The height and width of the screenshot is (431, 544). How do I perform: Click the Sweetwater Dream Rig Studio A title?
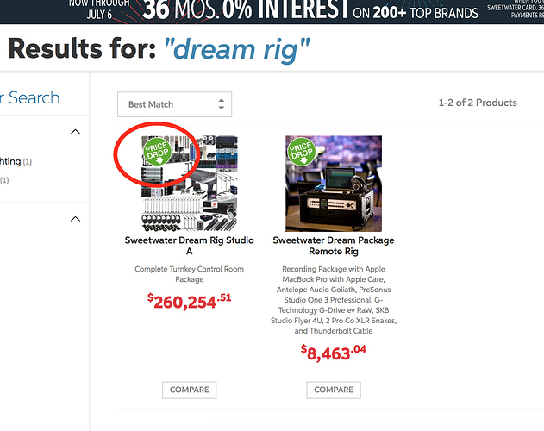pyautogui.click(x=189, y=246)
